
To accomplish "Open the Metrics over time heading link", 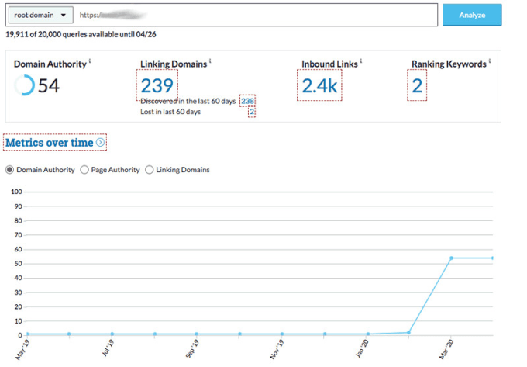I will click(x=50, y=143).
